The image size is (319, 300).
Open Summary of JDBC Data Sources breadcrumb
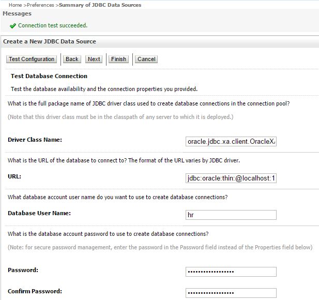pyautogui.click(x=100, y=5)
